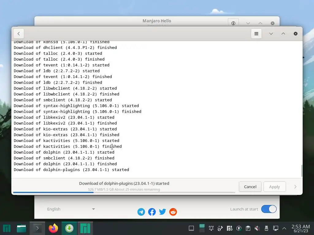
Task: Open the Manjaro application launcher menu
Action: coord(7,228)
